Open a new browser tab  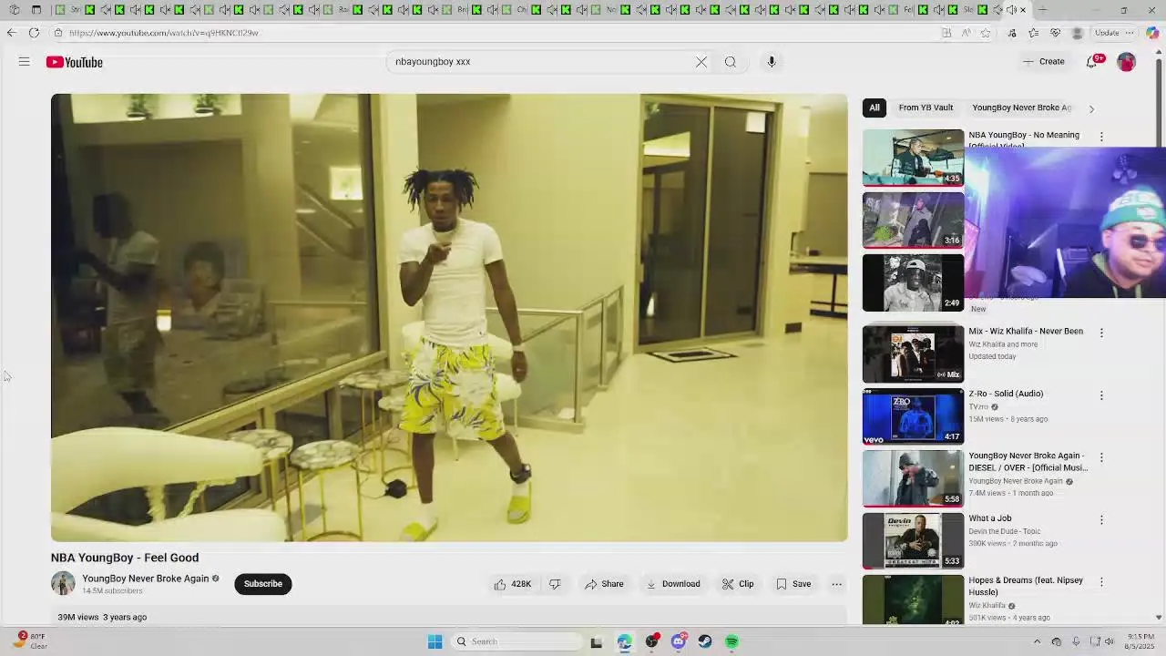pyautogui.click(x=1043, y=10)
